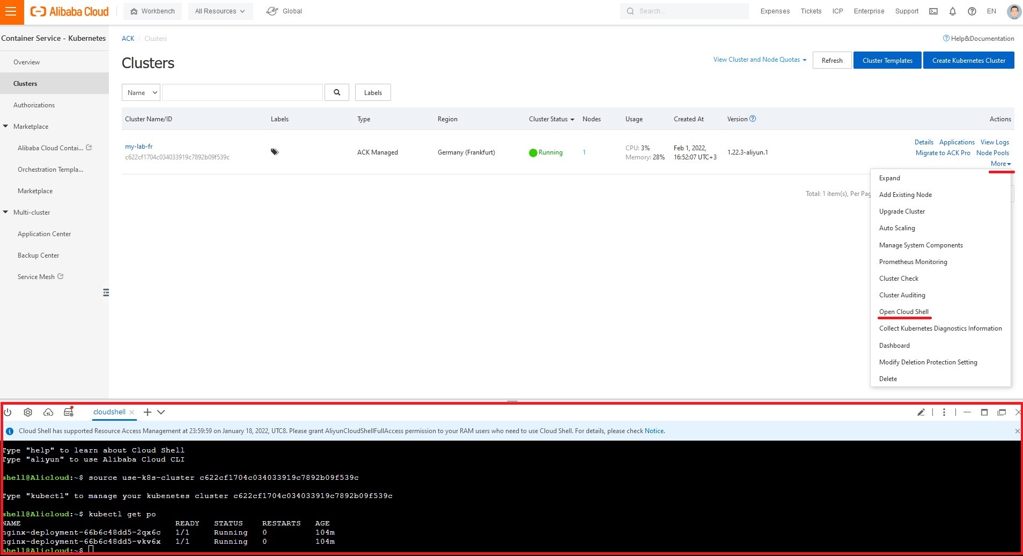This screenshot has height=556, width=1023.
Task: Open Cloud Shell in a new window
Action: pyautogui.click(x=1002, y=412)
